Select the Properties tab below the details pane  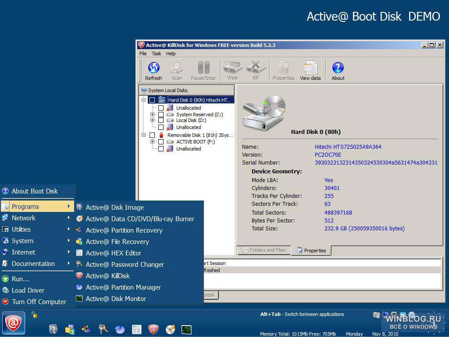pos(311,251)
